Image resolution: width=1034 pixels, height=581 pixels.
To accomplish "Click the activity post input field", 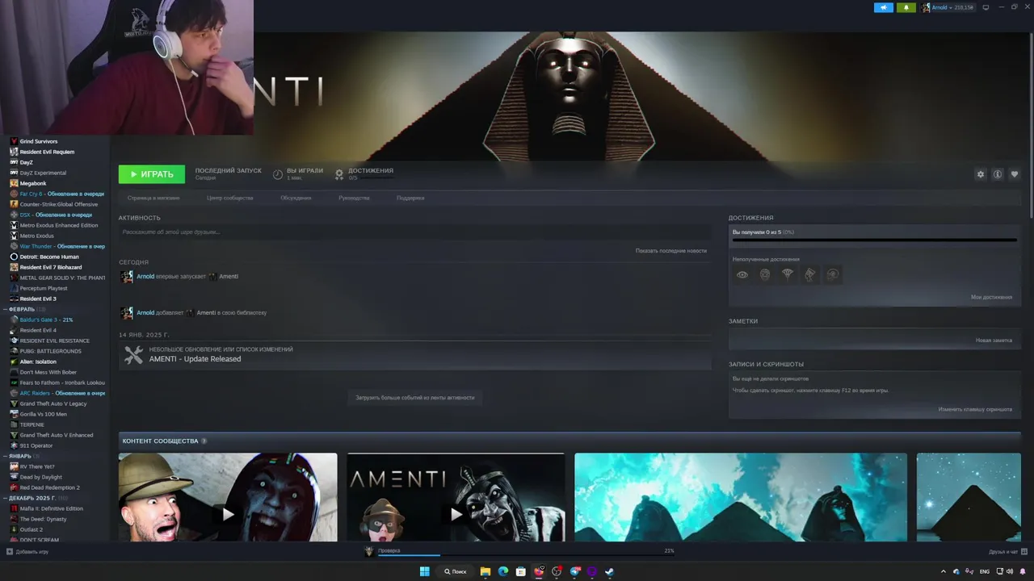I will coord(415,232).
